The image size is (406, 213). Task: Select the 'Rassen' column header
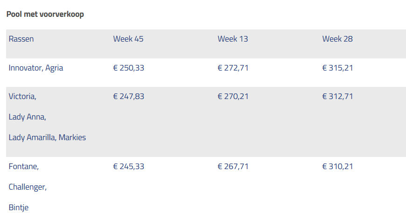21,39
